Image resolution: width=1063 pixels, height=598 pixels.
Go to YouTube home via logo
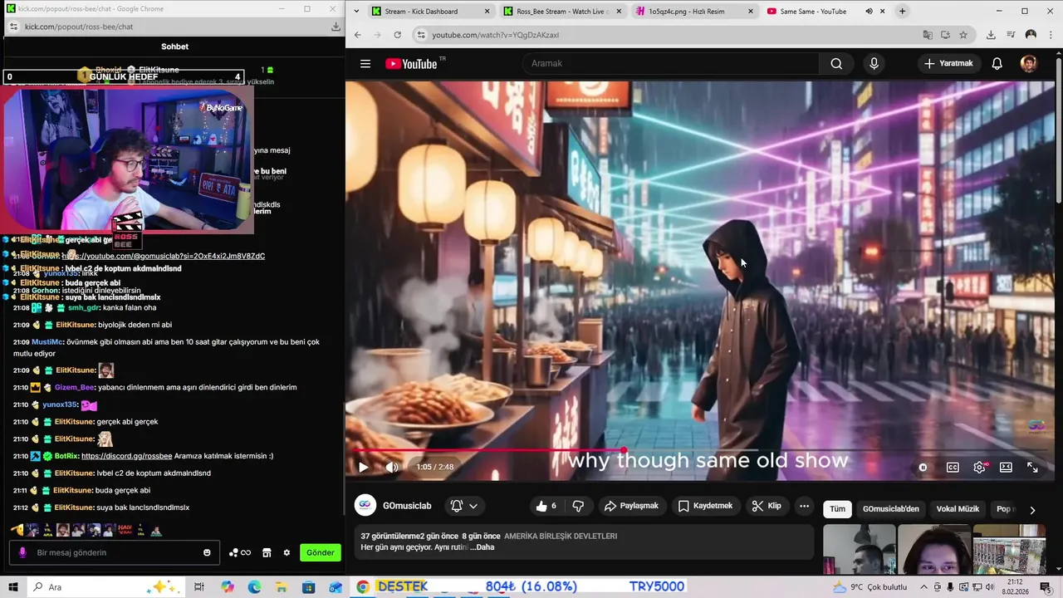click(x=411, y=64)
